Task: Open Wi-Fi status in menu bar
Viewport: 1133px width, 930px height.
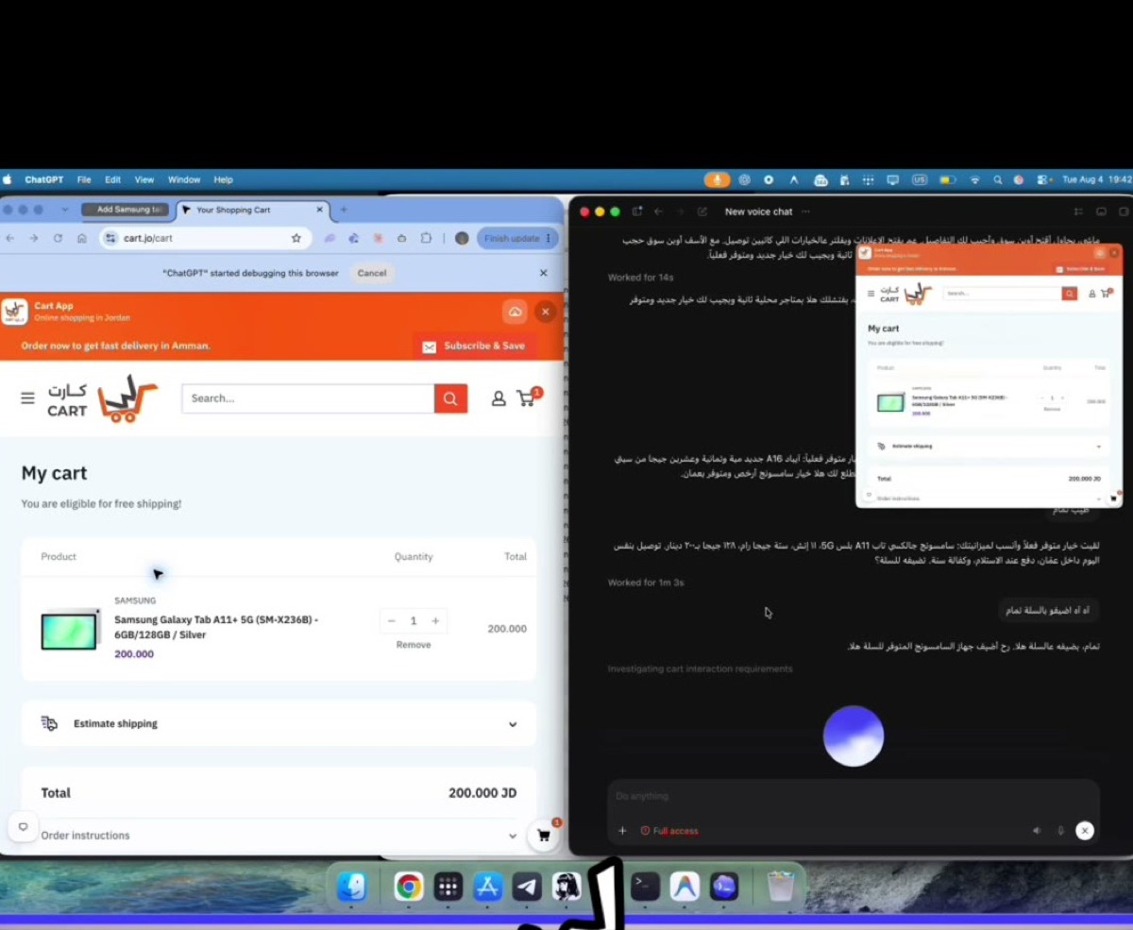Action: [x=975, y=179]
